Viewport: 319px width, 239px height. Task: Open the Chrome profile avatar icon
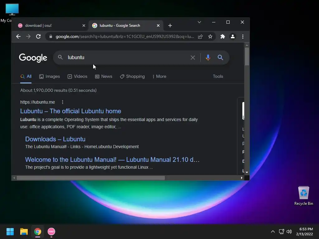[x=232, y=37]
